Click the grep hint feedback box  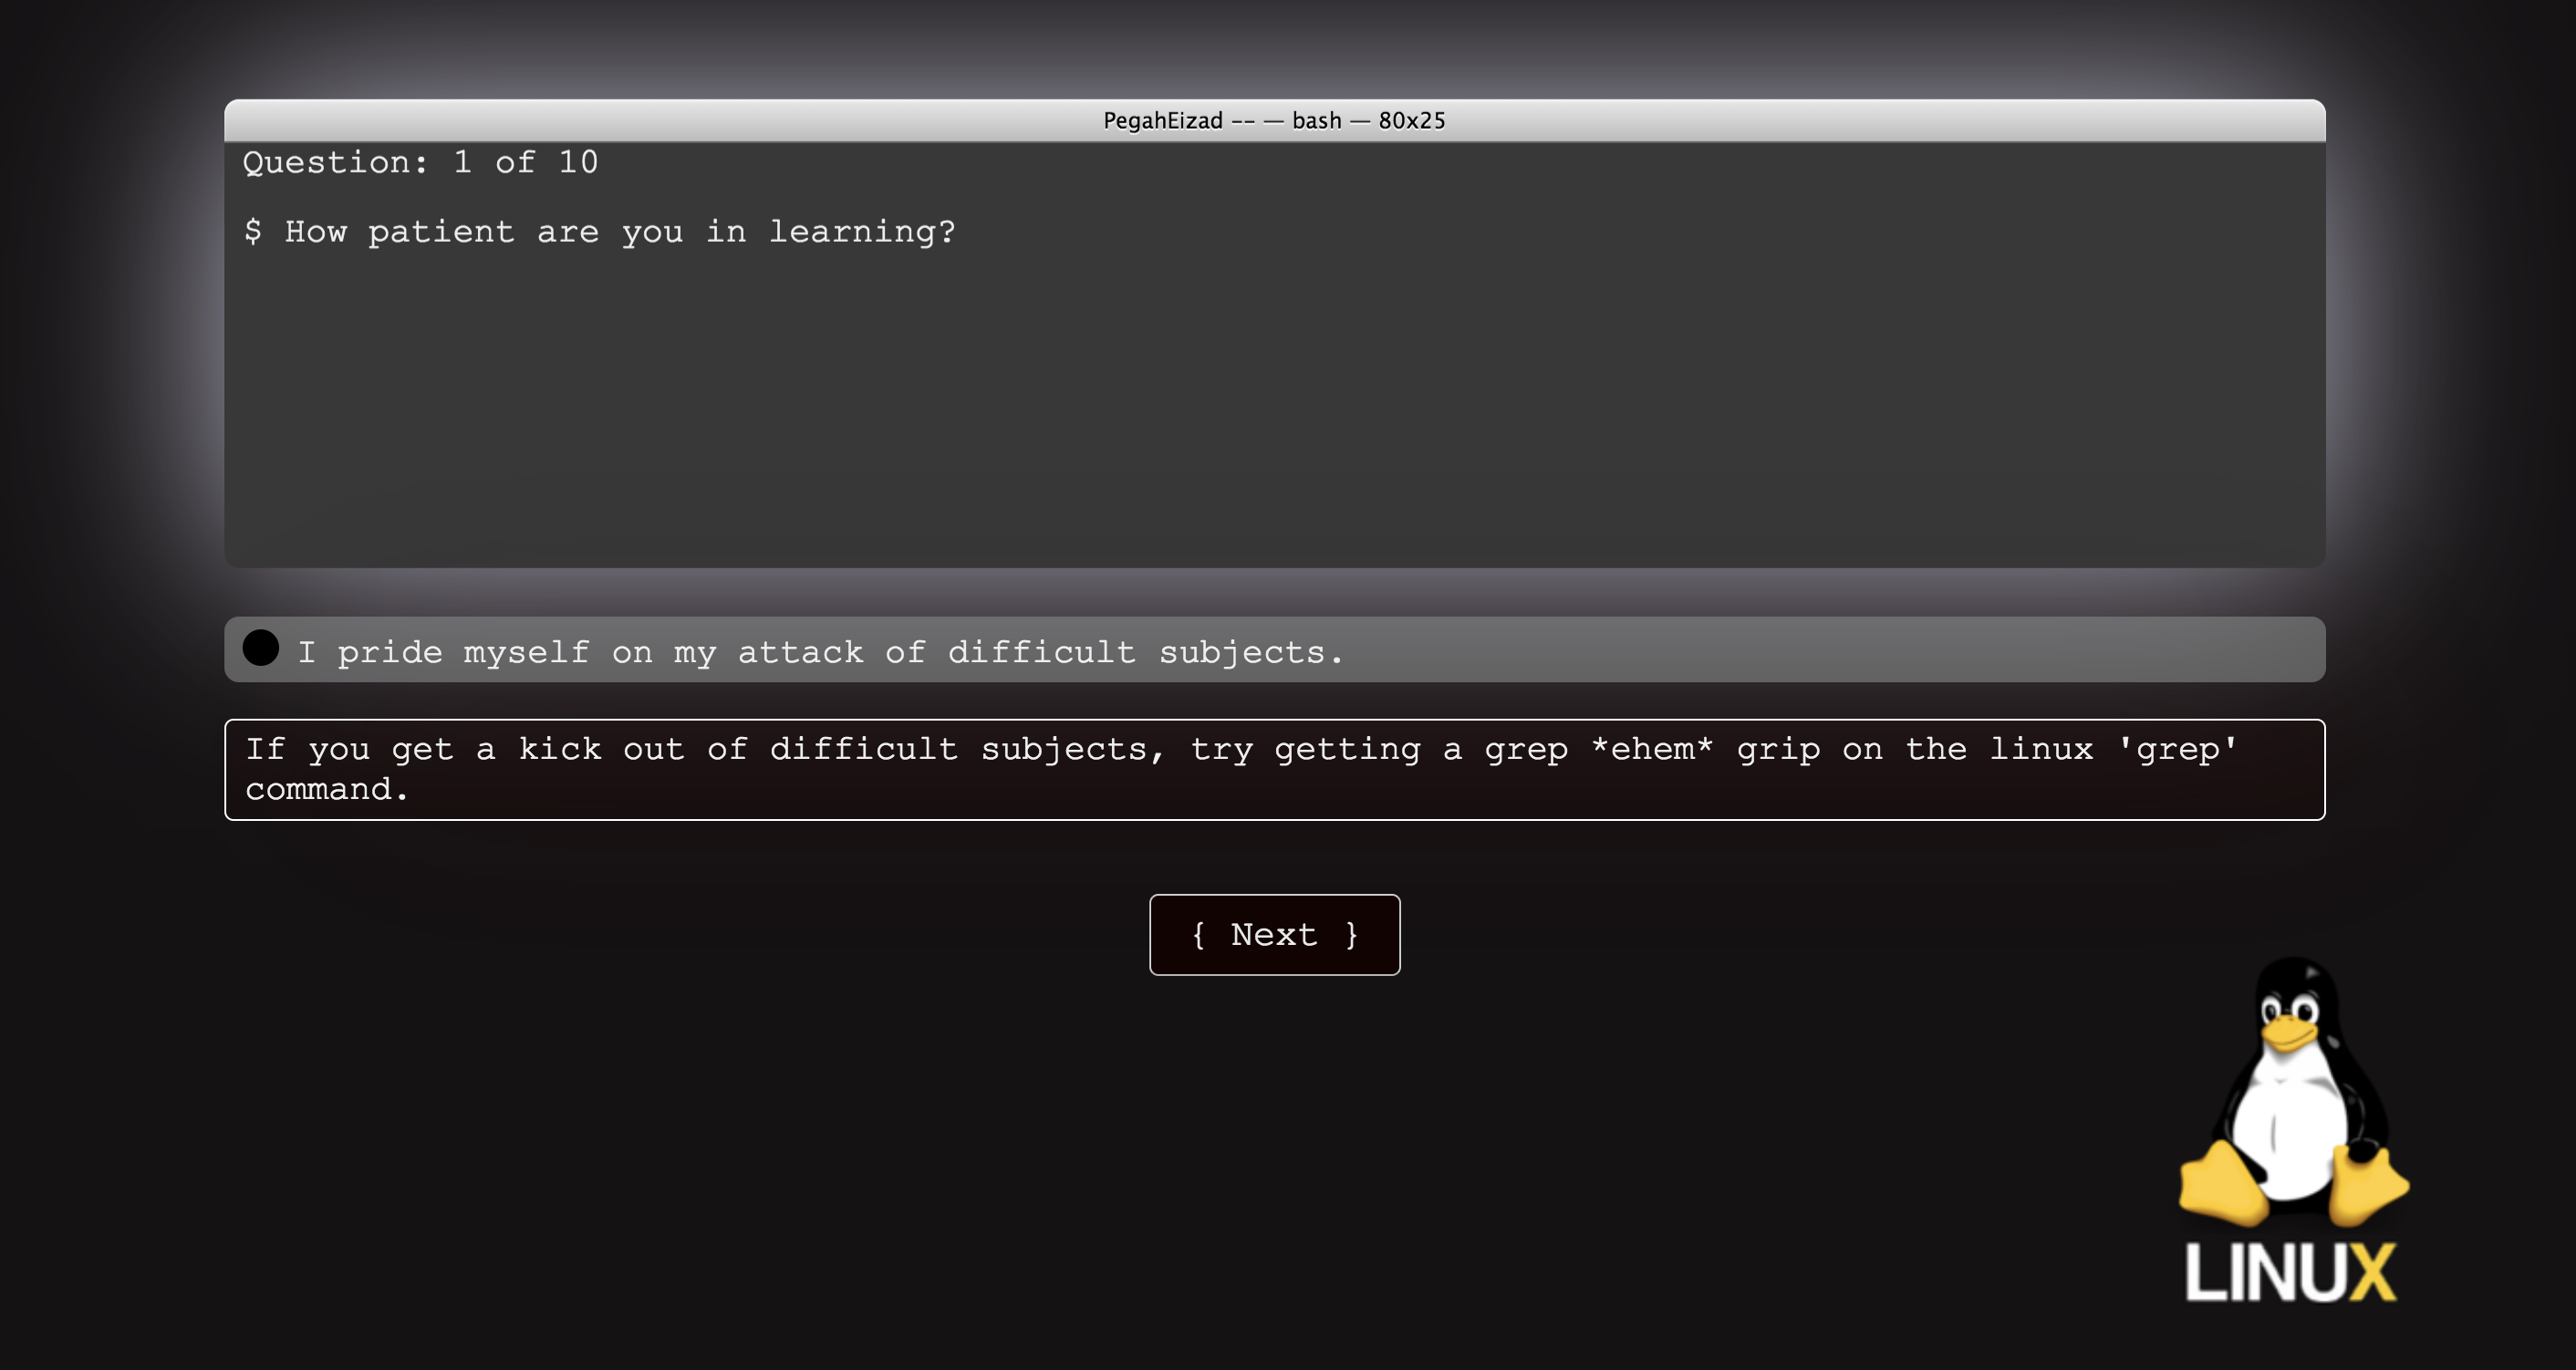pos(1274,769)
